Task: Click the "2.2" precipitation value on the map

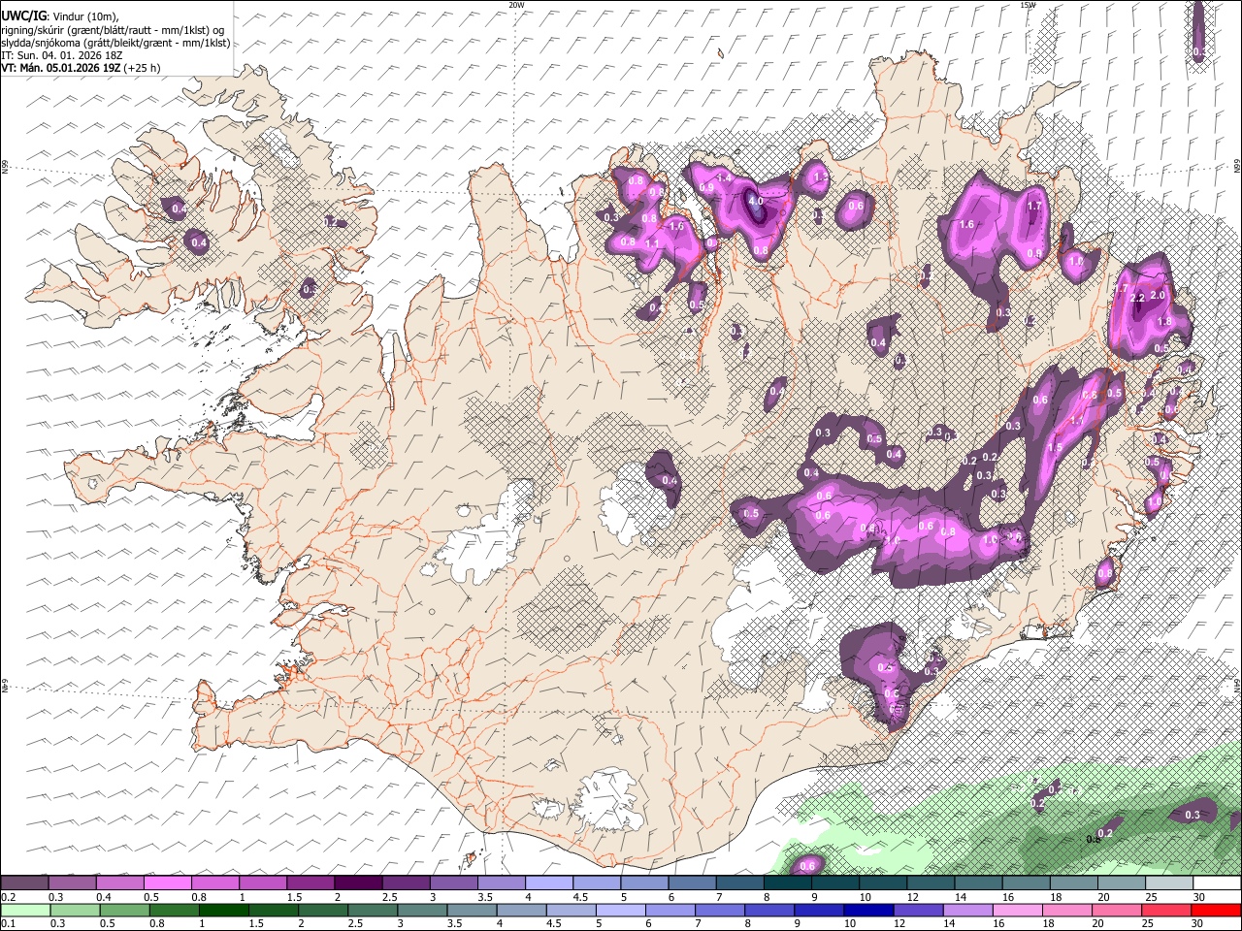Action: pos(1138,298)
